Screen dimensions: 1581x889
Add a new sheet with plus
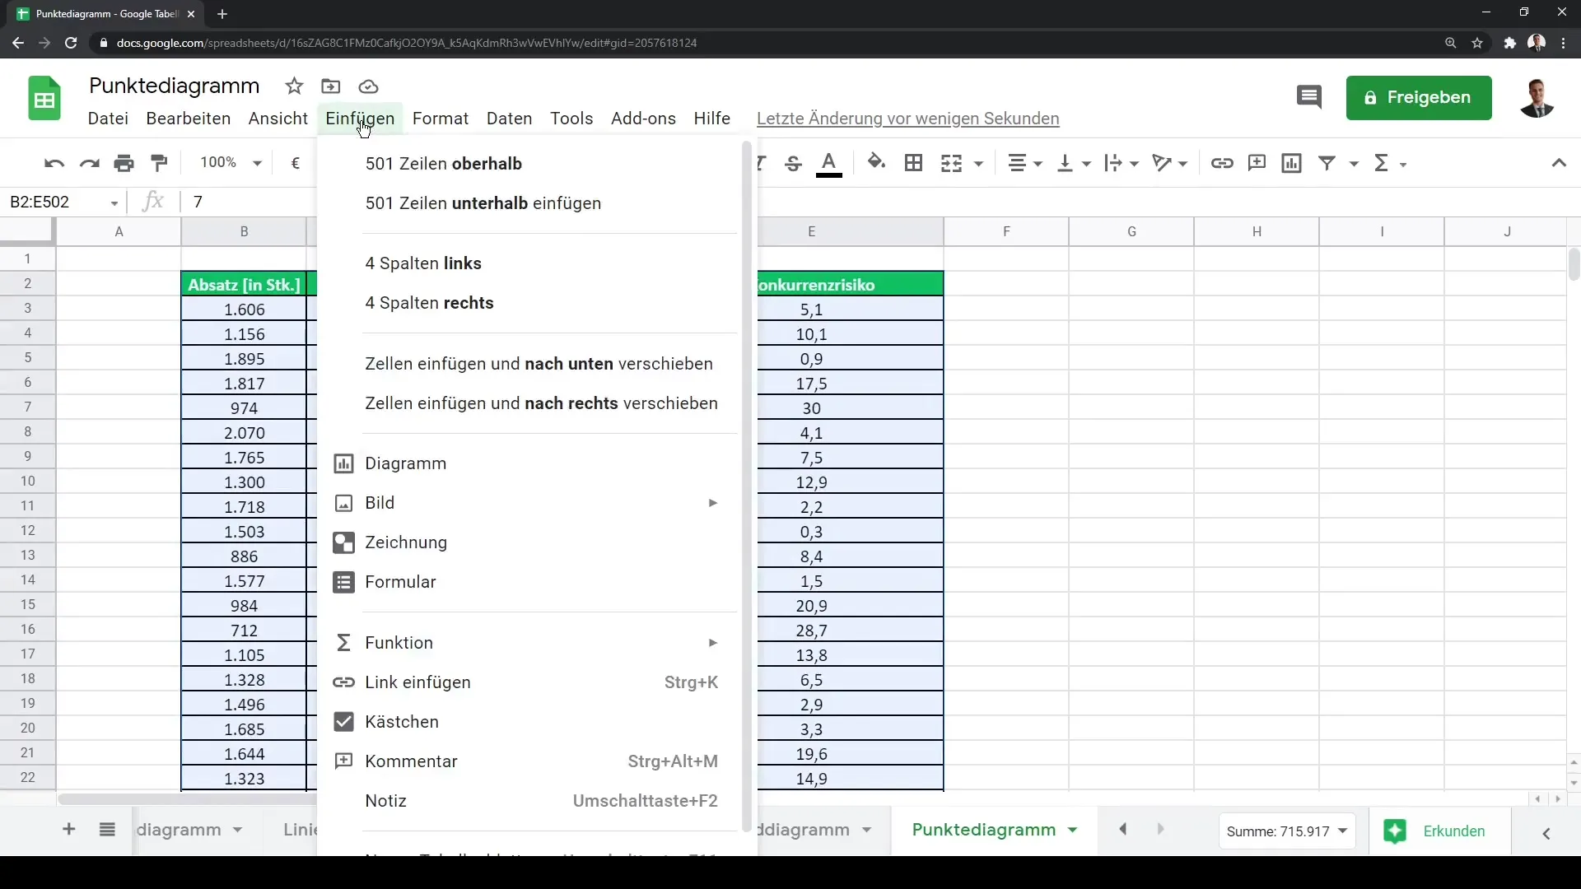[x=69, y=830]
